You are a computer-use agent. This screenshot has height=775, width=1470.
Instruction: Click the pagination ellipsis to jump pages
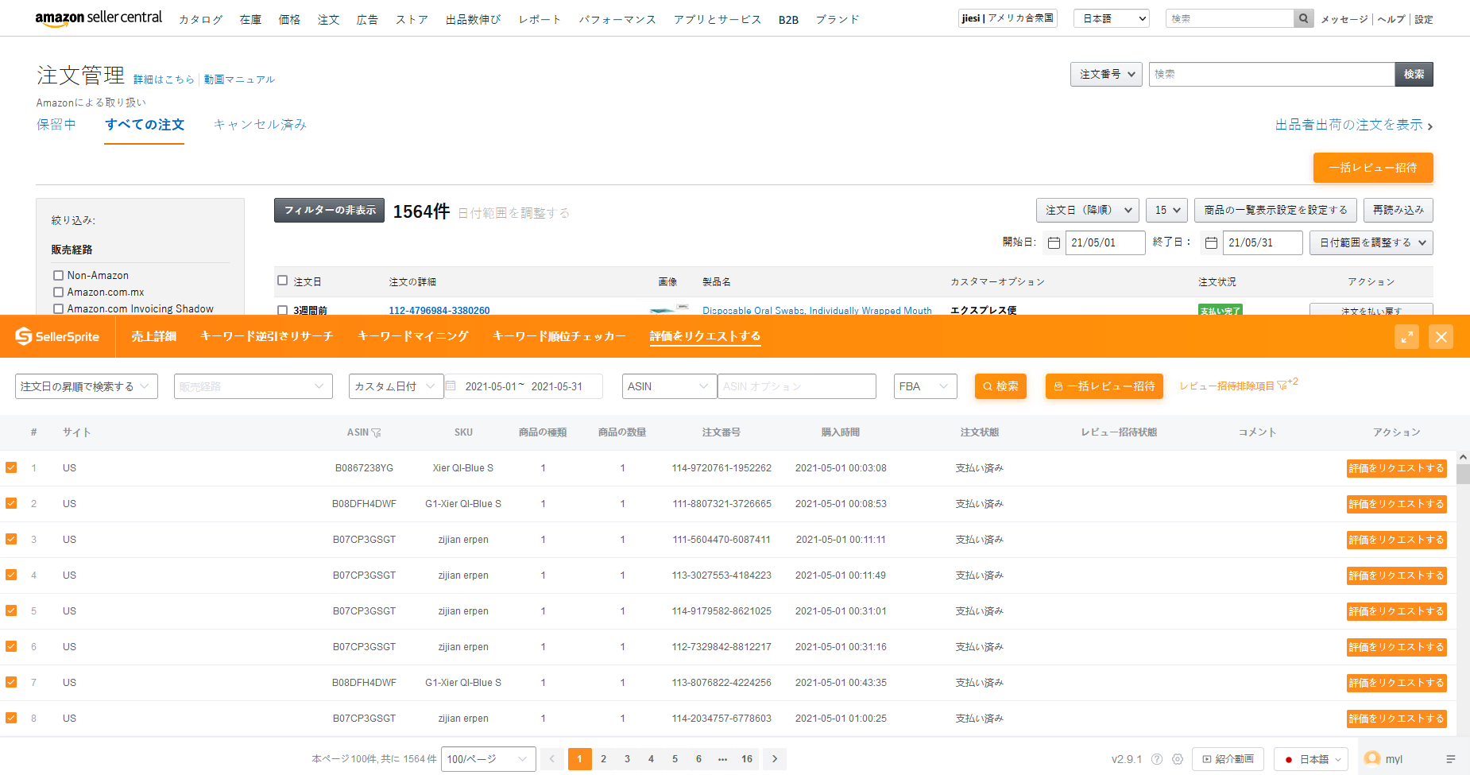[x=722, y=759]
